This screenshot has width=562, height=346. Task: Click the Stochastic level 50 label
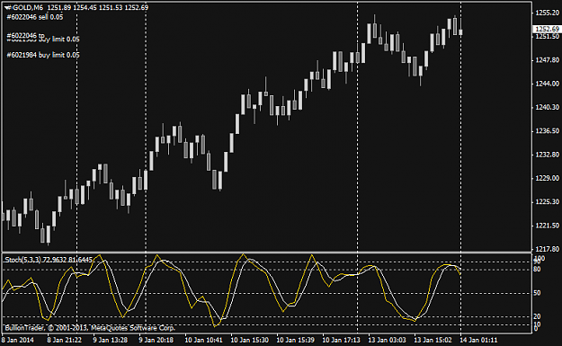coord(537,293)
